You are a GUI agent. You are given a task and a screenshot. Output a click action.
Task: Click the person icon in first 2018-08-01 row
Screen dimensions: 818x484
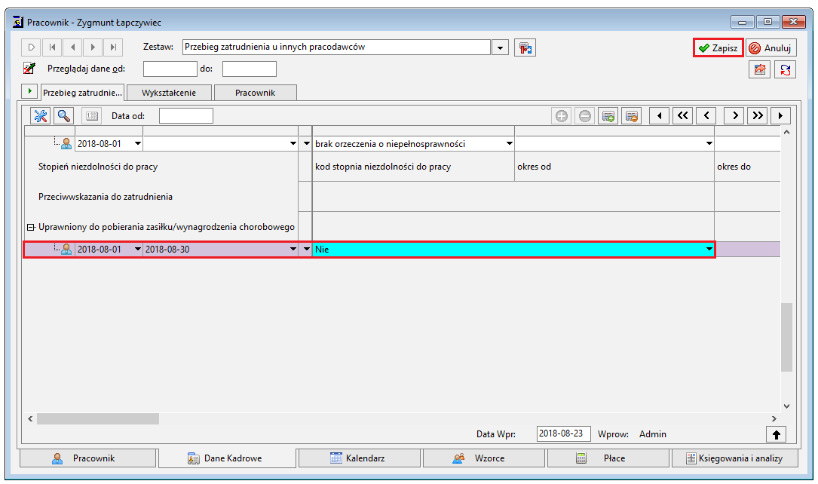[x=66, y=143]
